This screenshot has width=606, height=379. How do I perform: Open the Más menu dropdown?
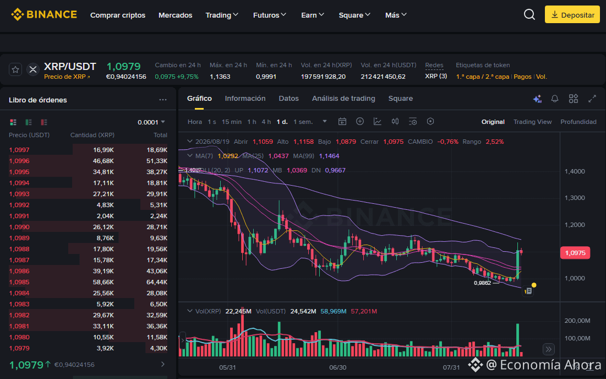click(x=396, y=15)
